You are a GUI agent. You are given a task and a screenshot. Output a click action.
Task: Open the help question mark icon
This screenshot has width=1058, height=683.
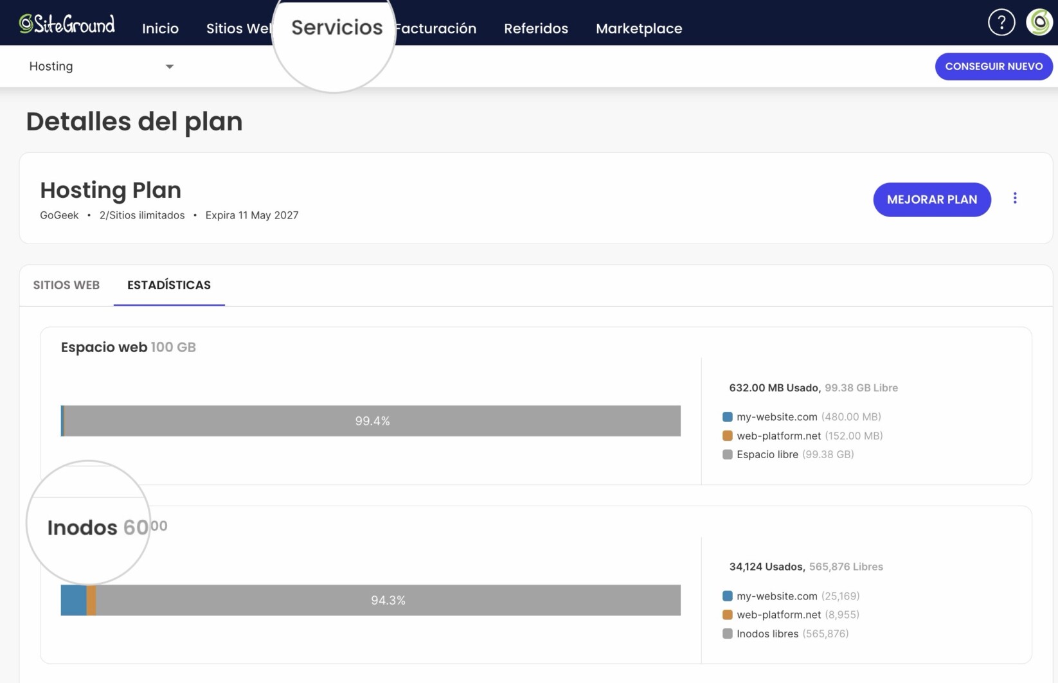point(1001,22)
